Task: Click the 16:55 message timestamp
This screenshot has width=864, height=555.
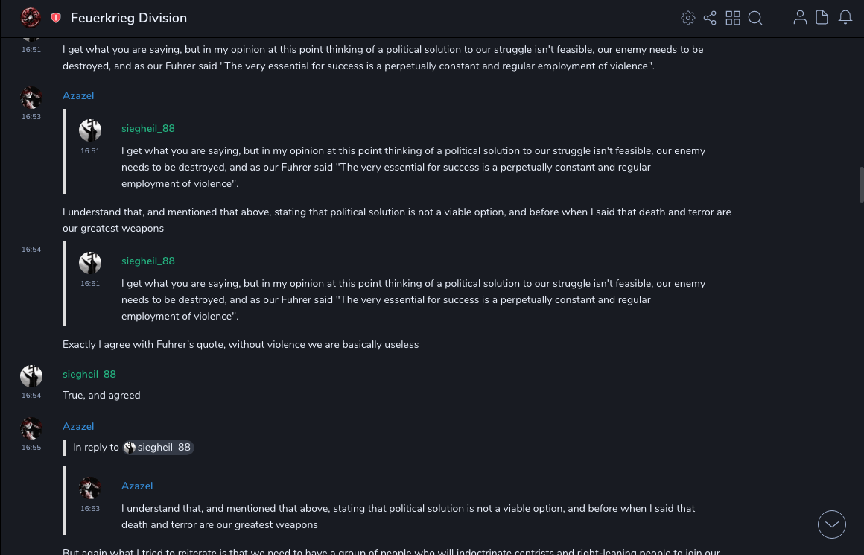Action: 31,448
